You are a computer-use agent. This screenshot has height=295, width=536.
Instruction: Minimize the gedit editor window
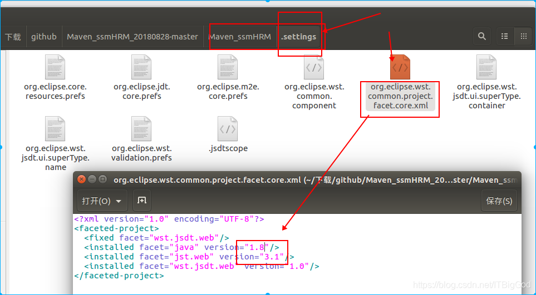click(92, 179)
